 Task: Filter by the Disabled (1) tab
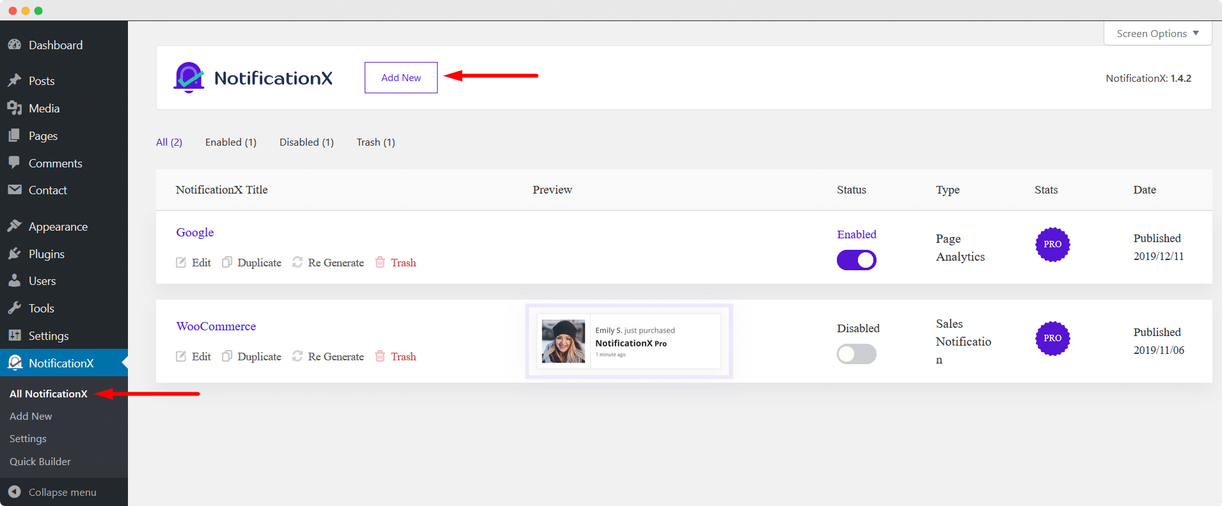coord(306,142)
